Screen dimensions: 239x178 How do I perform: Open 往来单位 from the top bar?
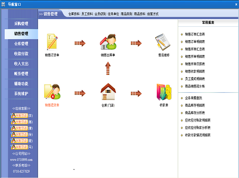113,14
